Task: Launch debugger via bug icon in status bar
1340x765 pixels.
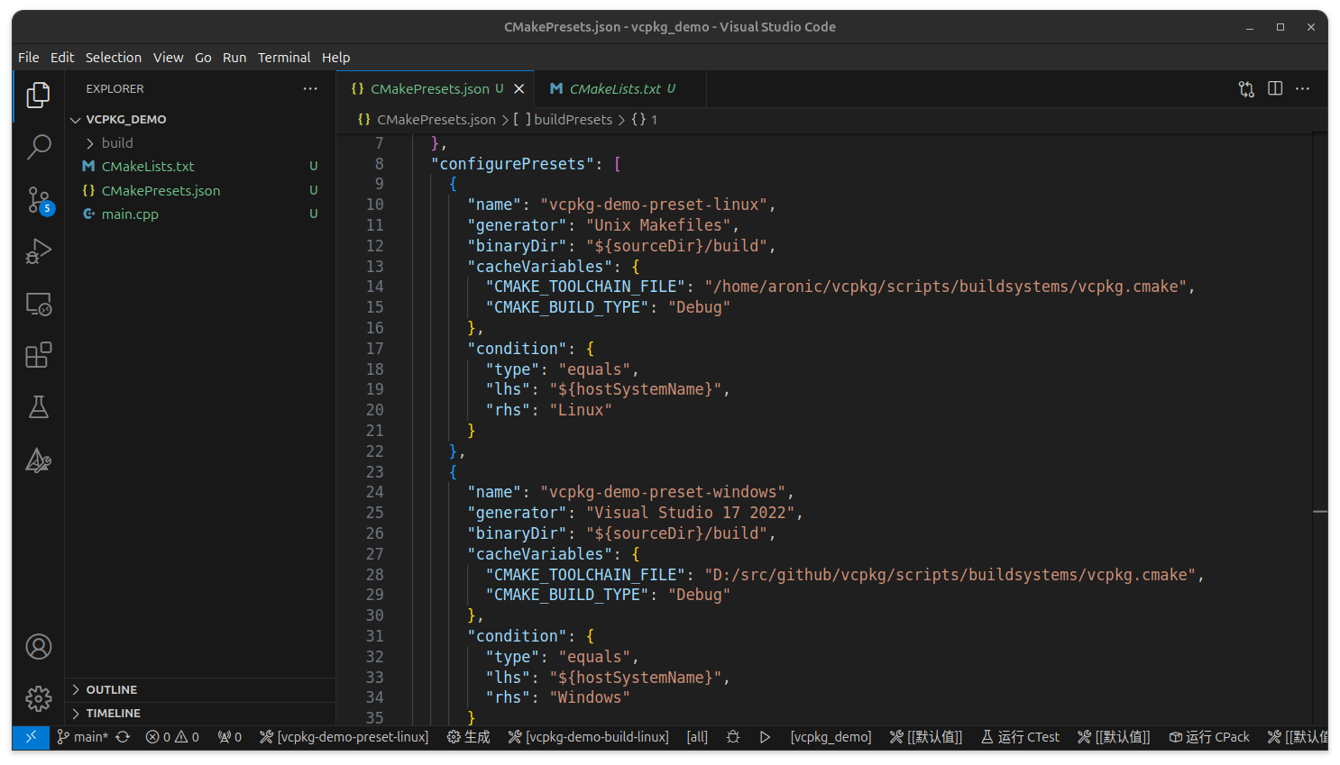Action: (x=733, y=737)
